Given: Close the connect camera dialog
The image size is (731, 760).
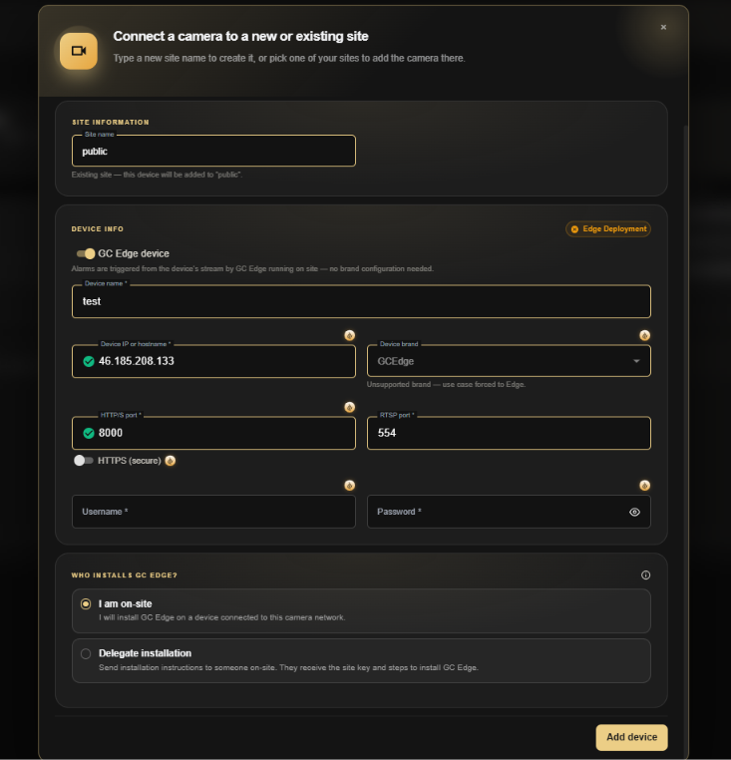Looking at the screenshot, I should tap(663, 27).
